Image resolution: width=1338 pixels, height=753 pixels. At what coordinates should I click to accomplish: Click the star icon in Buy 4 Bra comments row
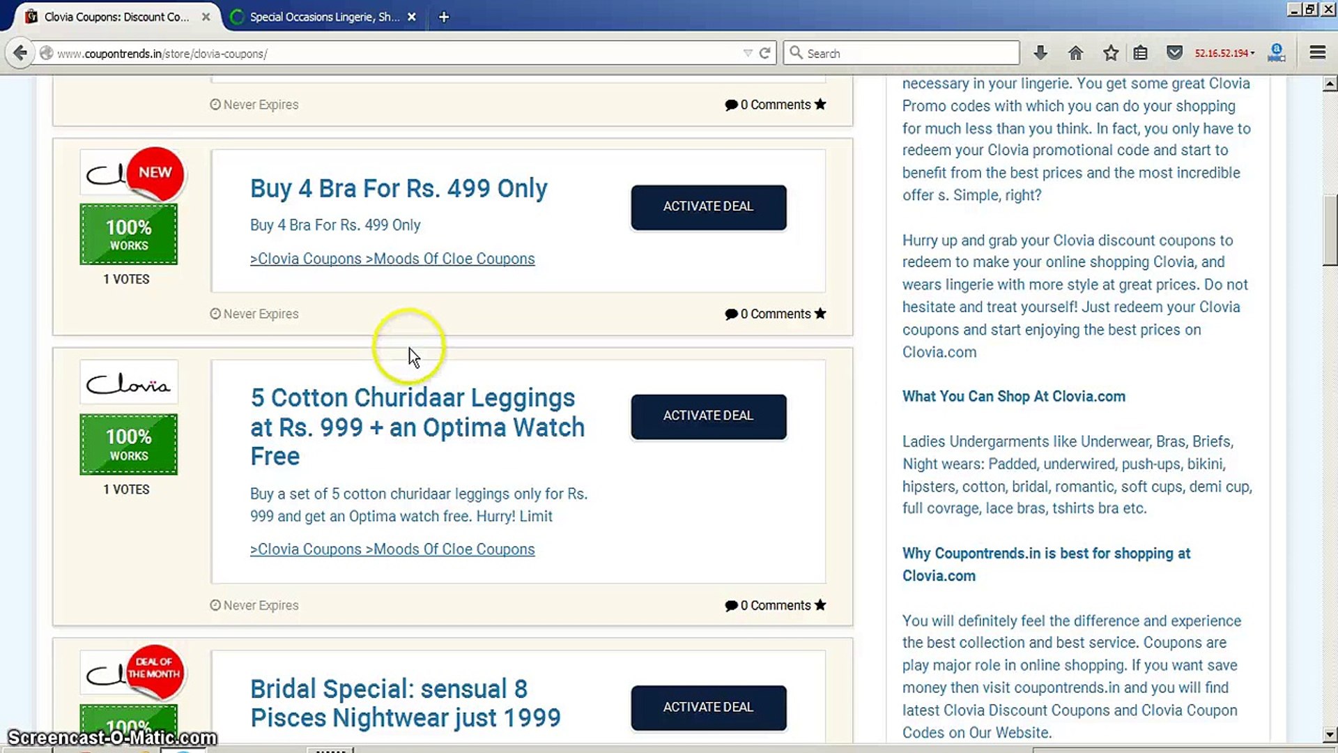[x=820, y=314]
